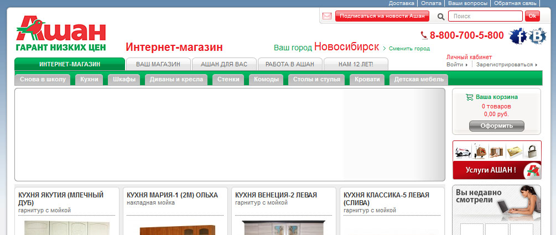Screen dimensions: 556x235
Task: Click the Auchan bird logo
Action: [x=61, y=33]
